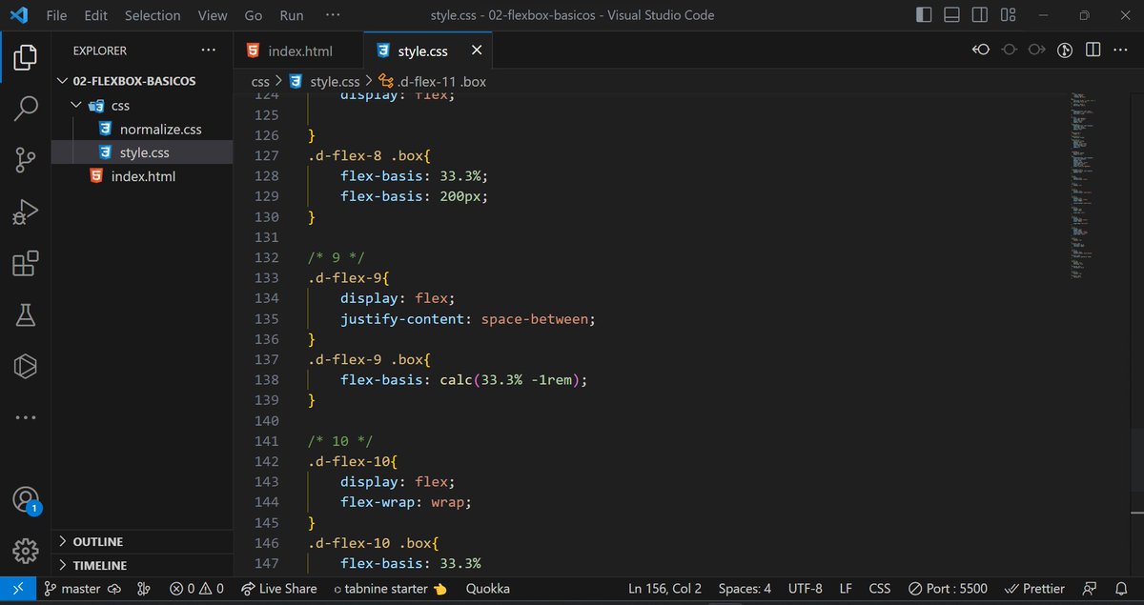The width and height of the screenshot is (1144, 605).
Task: Select style.css in the Explorer tree
Action: click(x=142, y=152)
